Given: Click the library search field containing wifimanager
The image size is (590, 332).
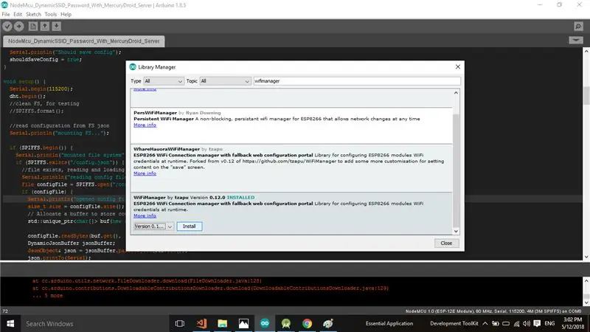Looking at the screenshot, I should (x=357, y=81).
